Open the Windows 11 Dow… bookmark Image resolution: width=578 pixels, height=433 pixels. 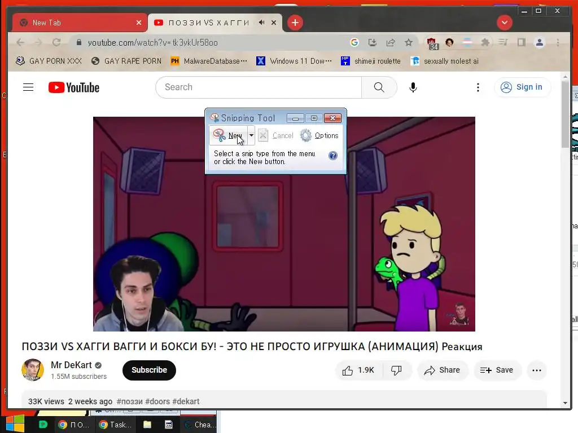point(294,61)
